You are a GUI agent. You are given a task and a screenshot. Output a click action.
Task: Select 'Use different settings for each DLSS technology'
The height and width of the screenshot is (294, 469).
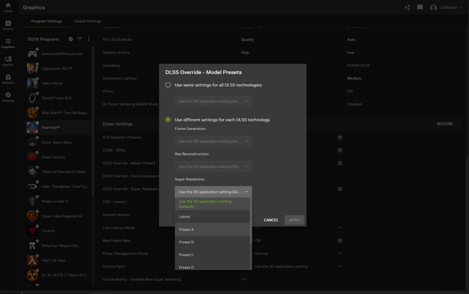pyautogui.click(x=168, y=120)
